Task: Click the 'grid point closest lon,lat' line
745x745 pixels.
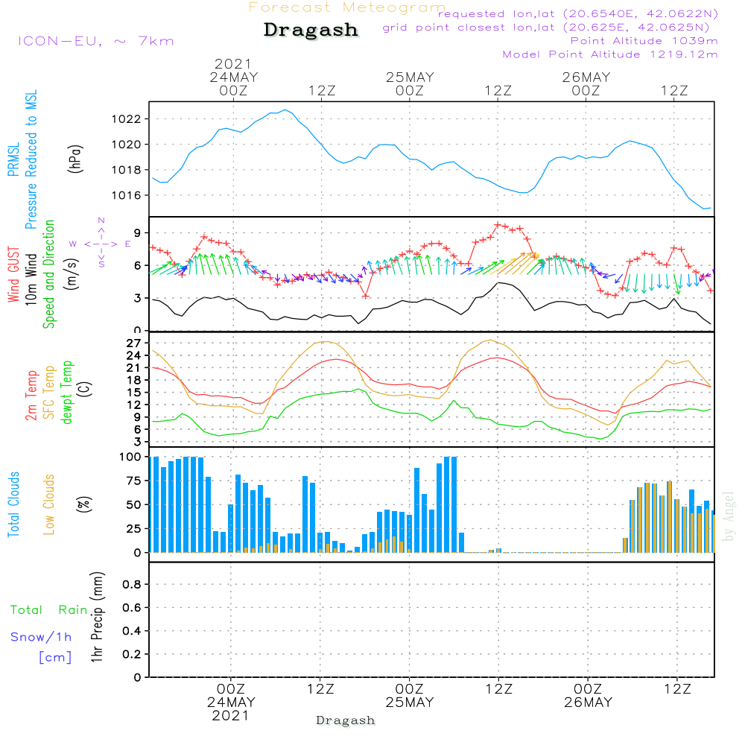Action: (x=546, y=27)
